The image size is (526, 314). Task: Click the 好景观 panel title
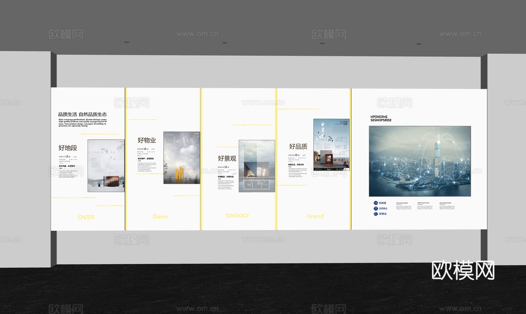pyautogui.click(x=227, y=158)
